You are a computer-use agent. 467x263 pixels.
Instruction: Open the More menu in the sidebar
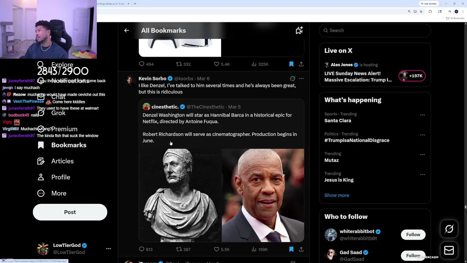pos(52,193)
